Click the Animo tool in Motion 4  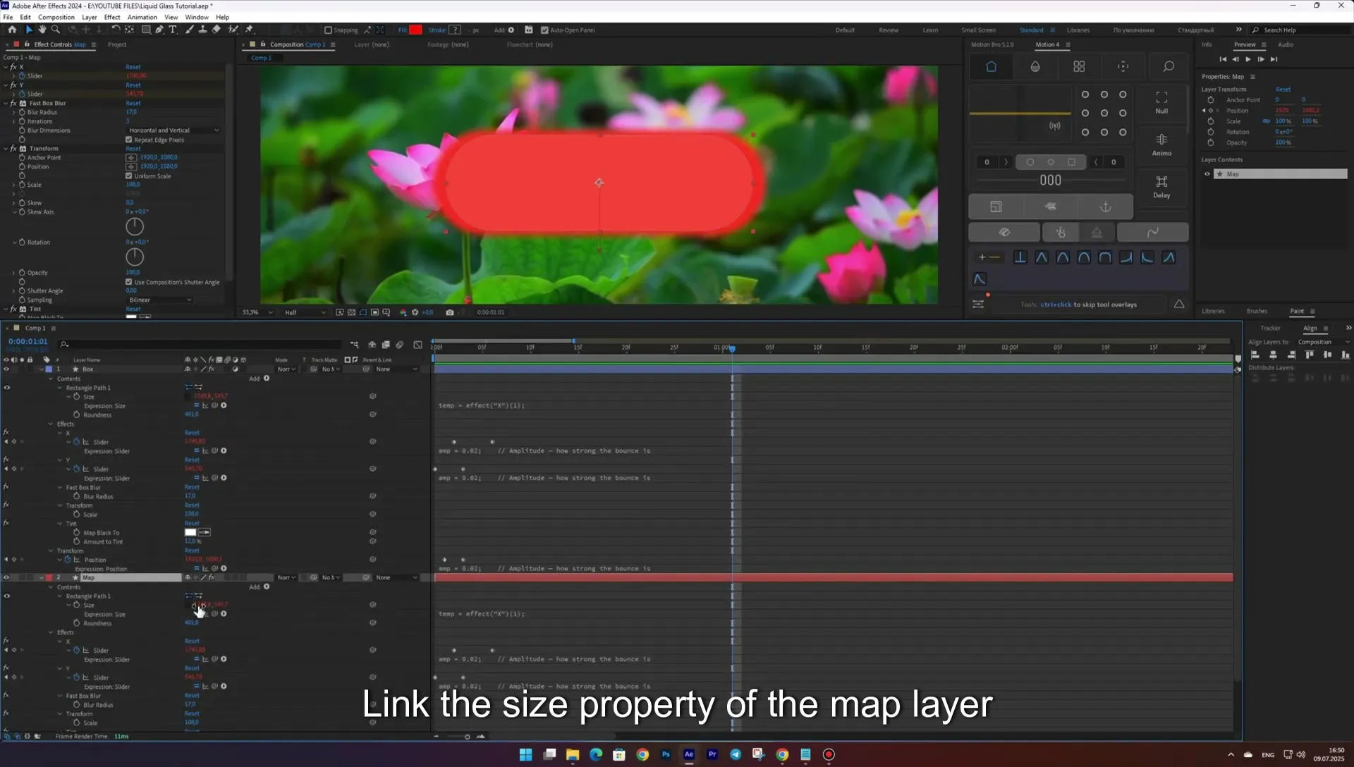(x=1161, y=144)
